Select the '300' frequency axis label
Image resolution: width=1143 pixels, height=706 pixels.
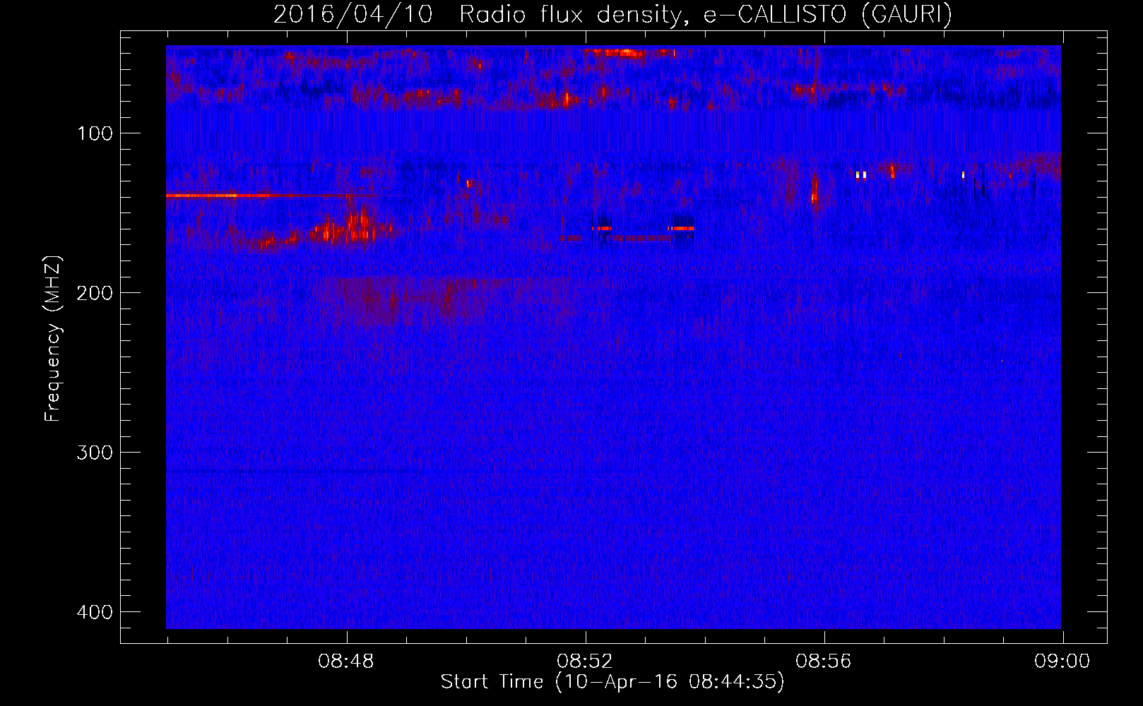coord(95,453)
